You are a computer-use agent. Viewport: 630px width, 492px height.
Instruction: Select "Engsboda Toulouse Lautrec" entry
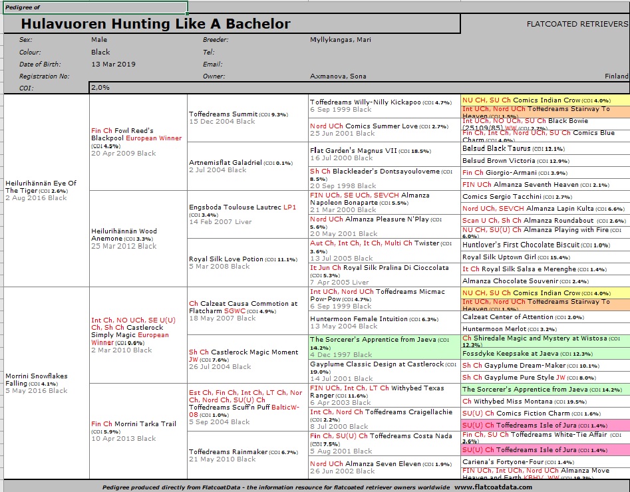pos(247,215)
